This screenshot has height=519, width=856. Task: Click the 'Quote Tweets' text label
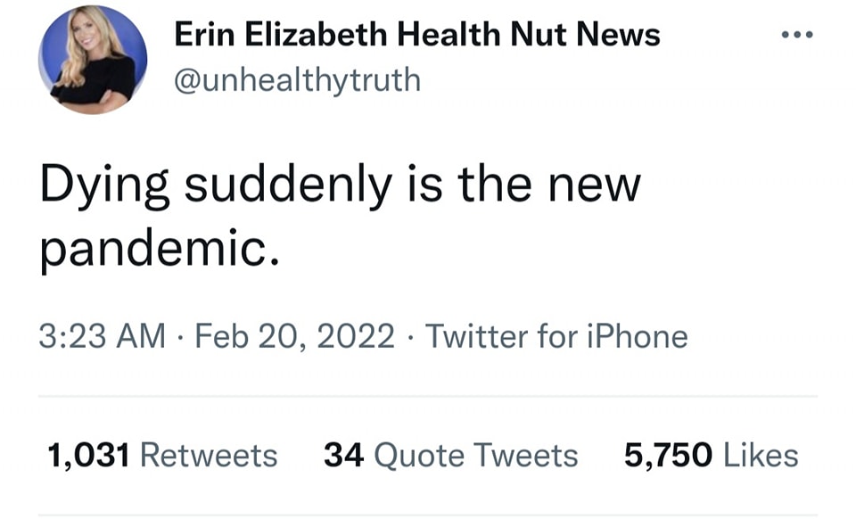(475, 456)
